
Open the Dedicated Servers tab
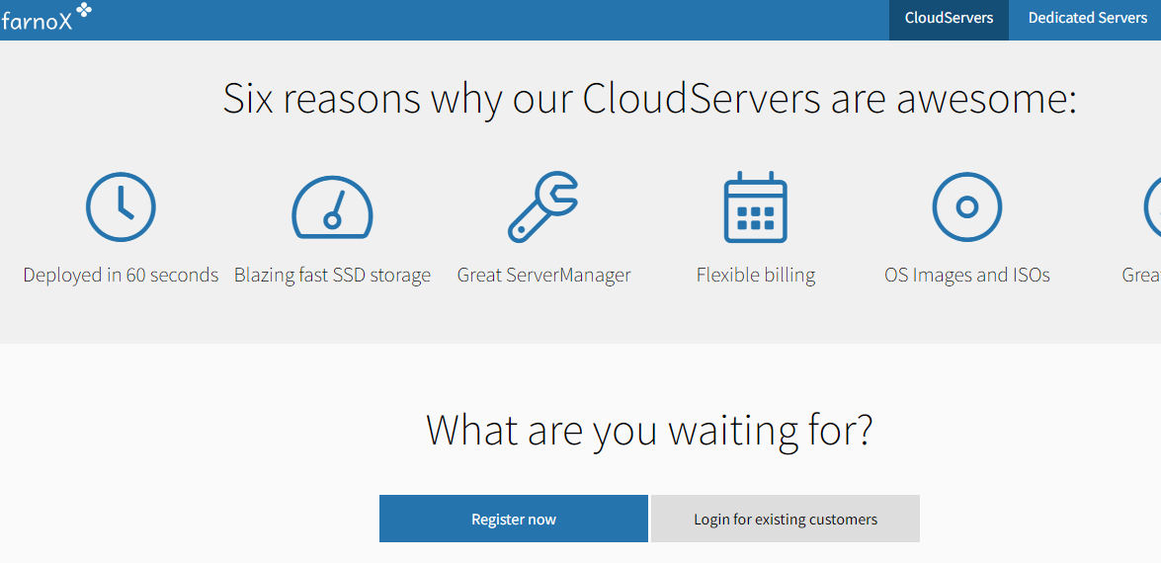pos(1087,19)
